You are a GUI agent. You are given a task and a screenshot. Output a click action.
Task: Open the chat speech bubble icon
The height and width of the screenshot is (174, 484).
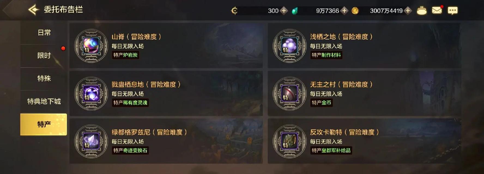point(453,11)
